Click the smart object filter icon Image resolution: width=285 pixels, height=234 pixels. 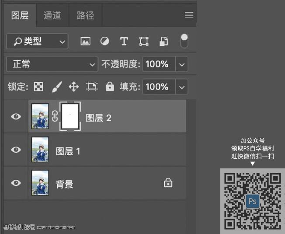(163, 42)
